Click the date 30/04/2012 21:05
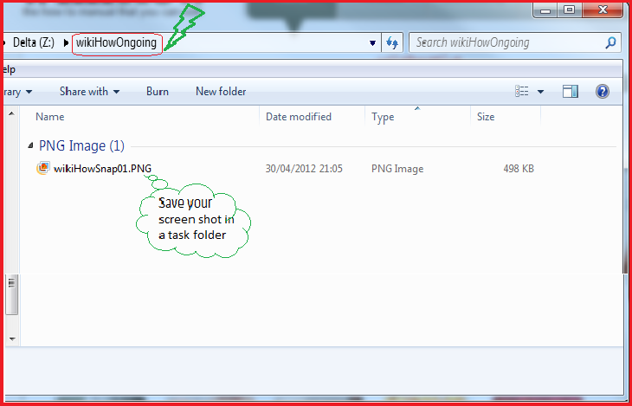This screenshot has width=632, height=406. (x=304, y=169)
